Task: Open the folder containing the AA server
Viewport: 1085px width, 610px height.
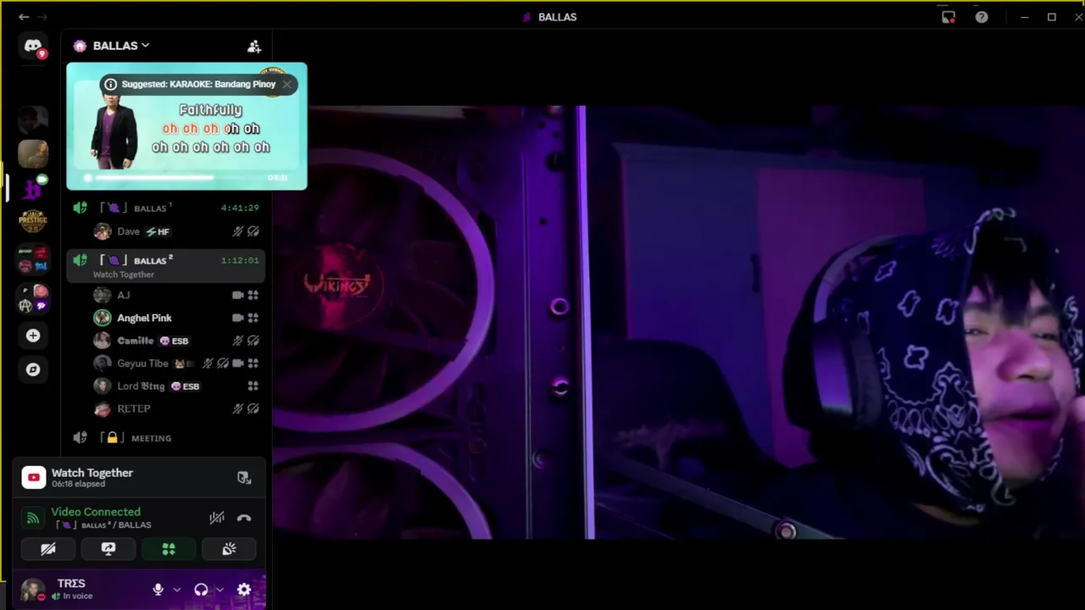Action: tap(33, 298)
